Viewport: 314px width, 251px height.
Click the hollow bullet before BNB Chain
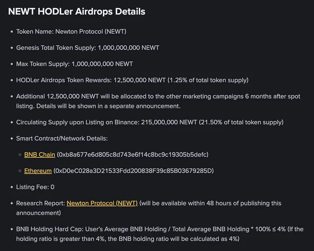(x=20, y=155)
